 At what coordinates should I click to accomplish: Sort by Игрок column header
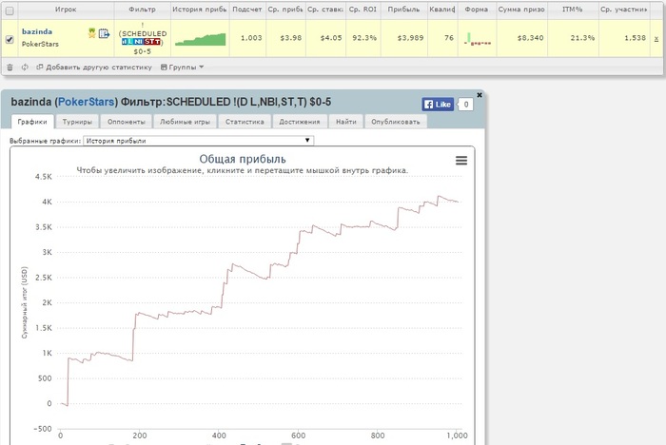66,10
